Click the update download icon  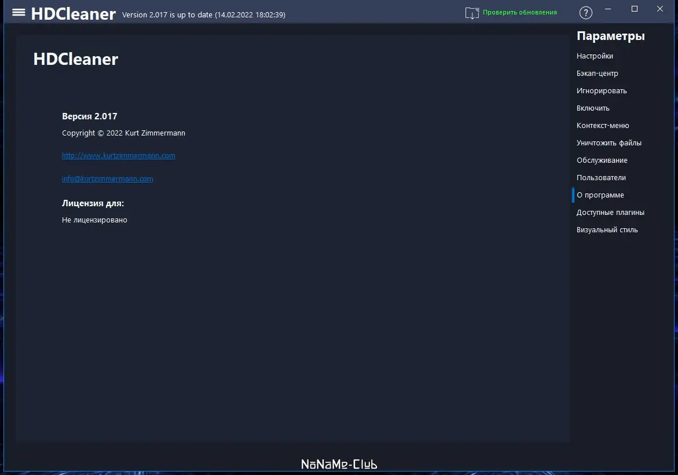472,13
